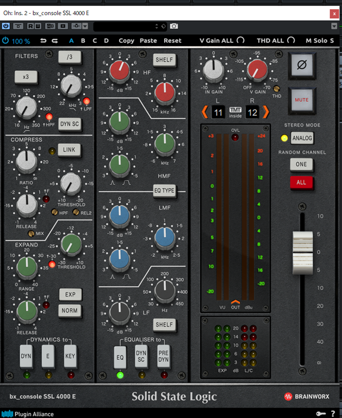The height and width of the screenshot is (418, 342).
Task: Route equaliser to PRE DYN
Action: [164, 356]
